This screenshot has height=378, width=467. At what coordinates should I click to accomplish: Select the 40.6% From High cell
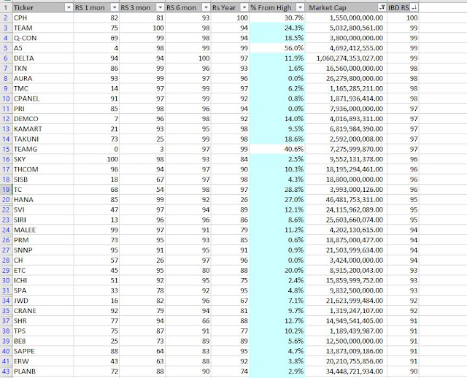tap(277, 149)
